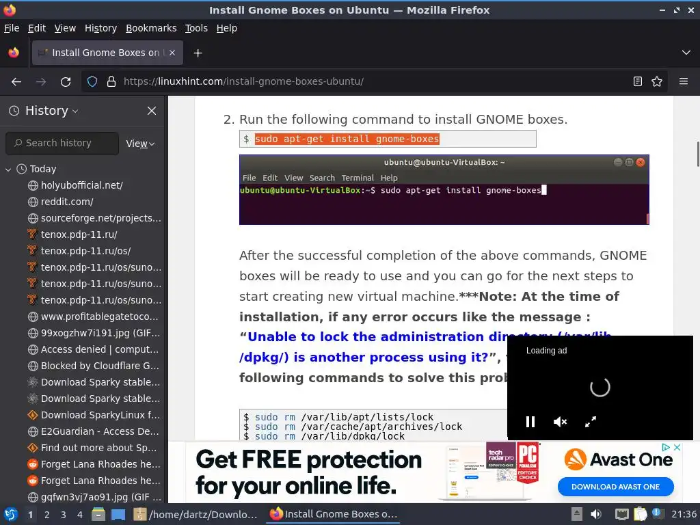Screen dimensions: 700x525
Task: Collapse the Today history group
Action: (x=8, y=170)
